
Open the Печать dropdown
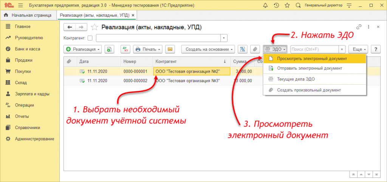(x=148, y=49)
